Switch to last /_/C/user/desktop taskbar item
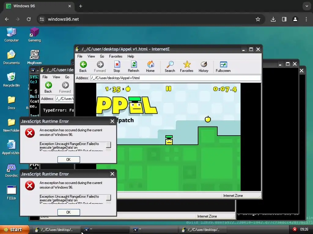The image size is (313, 234). point(203,230)
